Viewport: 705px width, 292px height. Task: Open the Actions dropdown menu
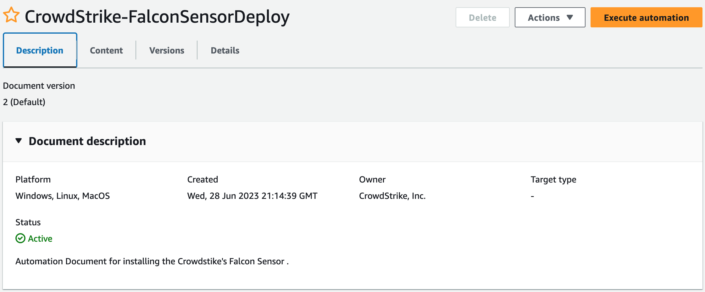[x=550, y=18]
